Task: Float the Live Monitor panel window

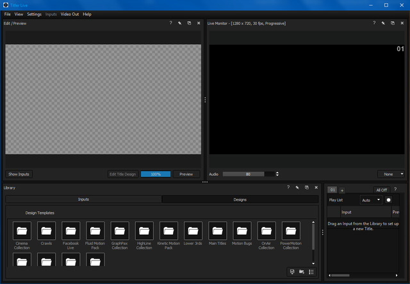Action: click(x=392, y=23)
